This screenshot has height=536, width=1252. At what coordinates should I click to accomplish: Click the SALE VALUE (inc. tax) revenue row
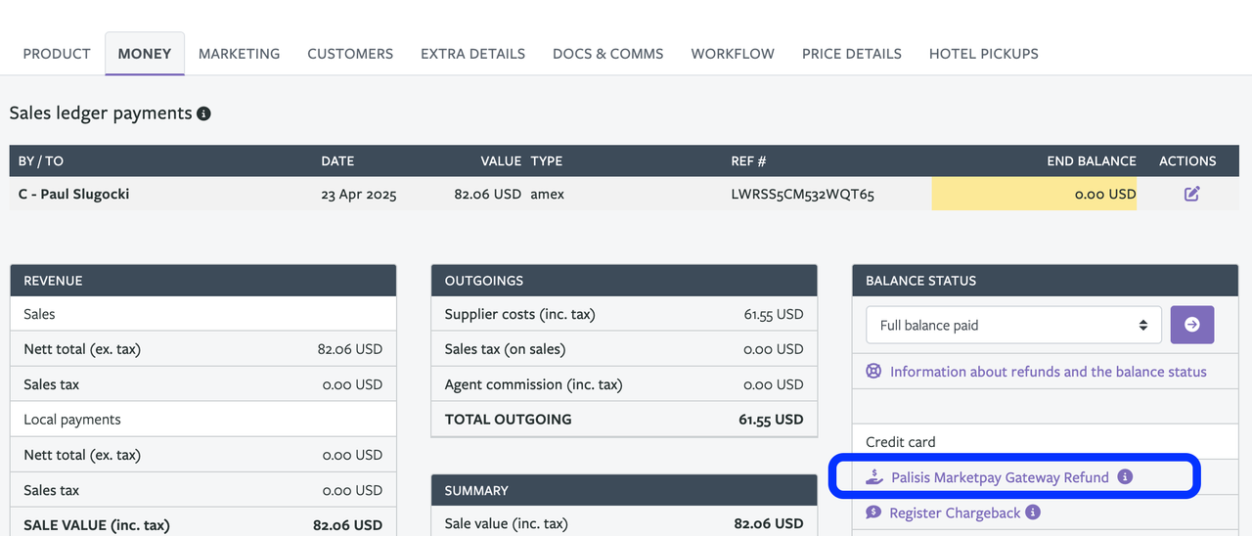coord(203,525)
